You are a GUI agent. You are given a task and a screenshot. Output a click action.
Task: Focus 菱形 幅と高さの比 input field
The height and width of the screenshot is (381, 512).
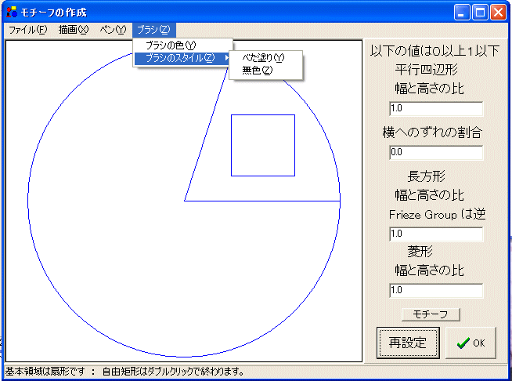point(436,290)
